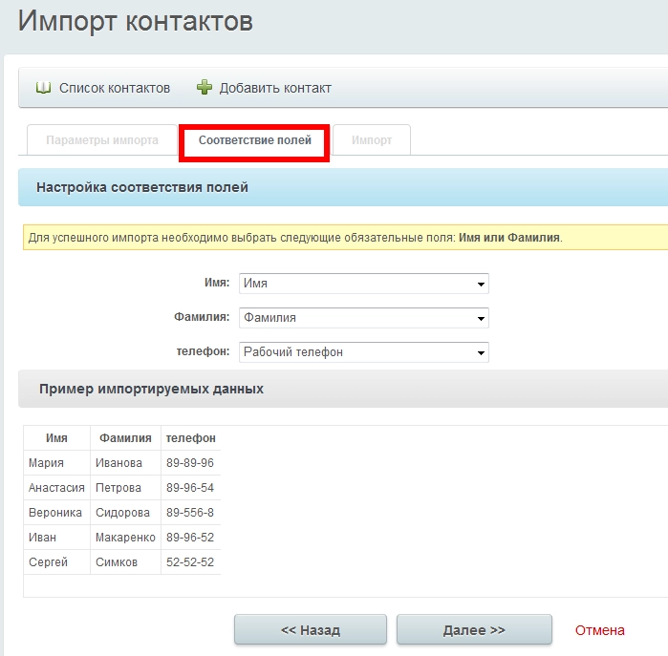Viewport: 668px width, 656px height.
Task: Go to the Импорт tab
Action: pos(372,140)
